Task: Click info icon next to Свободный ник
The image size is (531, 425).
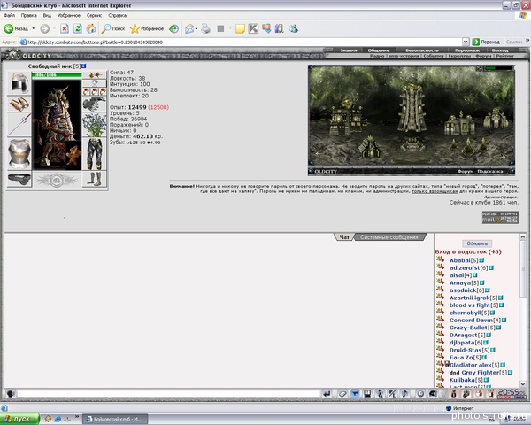Action: (84, 66)
